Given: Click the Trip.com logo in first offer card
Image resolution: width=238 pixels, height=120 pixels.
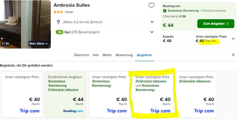Looking at the screenshot, I should (x=30, y=111).
